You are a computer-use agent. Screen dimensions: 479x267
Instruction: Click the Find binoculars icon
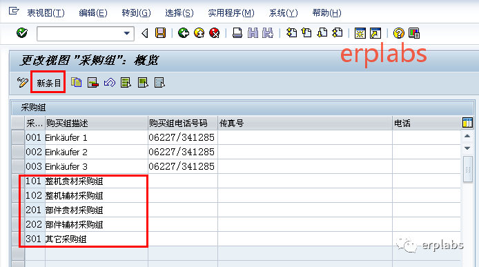(x=253, y=32)
